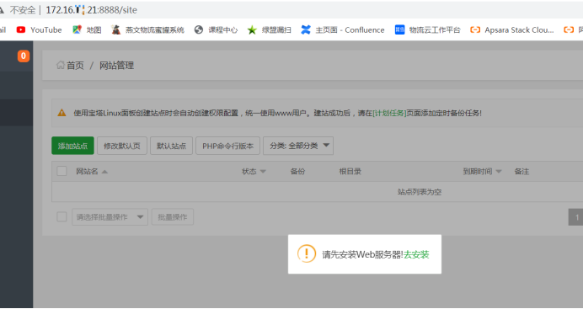Click the 默认站点 button
This screenshot has height=309, width=583.
pyautogui.click(x=171, y=146)
